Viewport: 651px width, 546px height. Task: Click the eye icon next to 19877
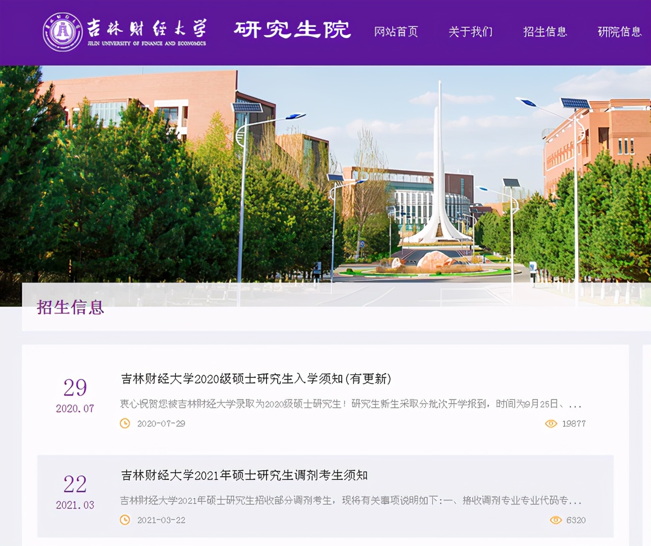552,423
